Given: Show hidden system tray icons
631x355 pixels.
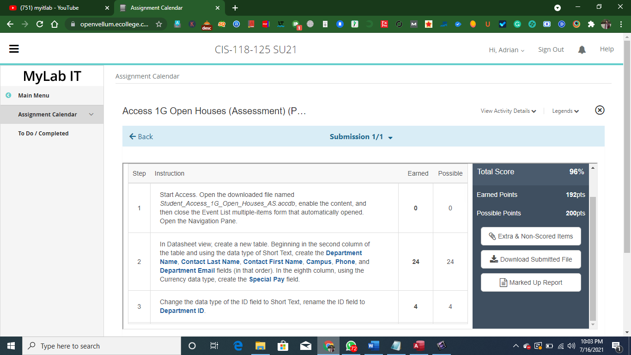Looking at the screenshot, I should [x=516, y=346].
